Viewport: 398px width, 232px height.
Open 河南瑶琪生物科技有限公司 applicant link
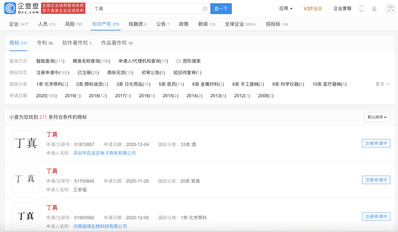click(x=100, y=226)
